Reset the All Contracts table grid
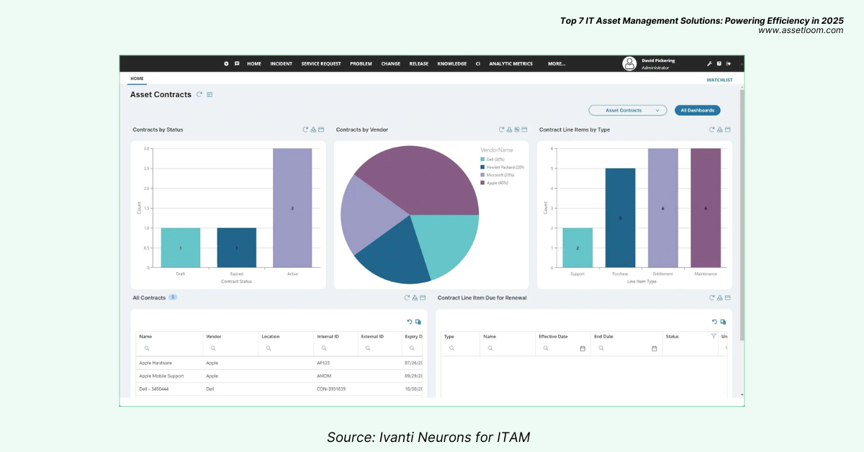The width and height of the screenshot is (864, 452). [x=410, y=322]
